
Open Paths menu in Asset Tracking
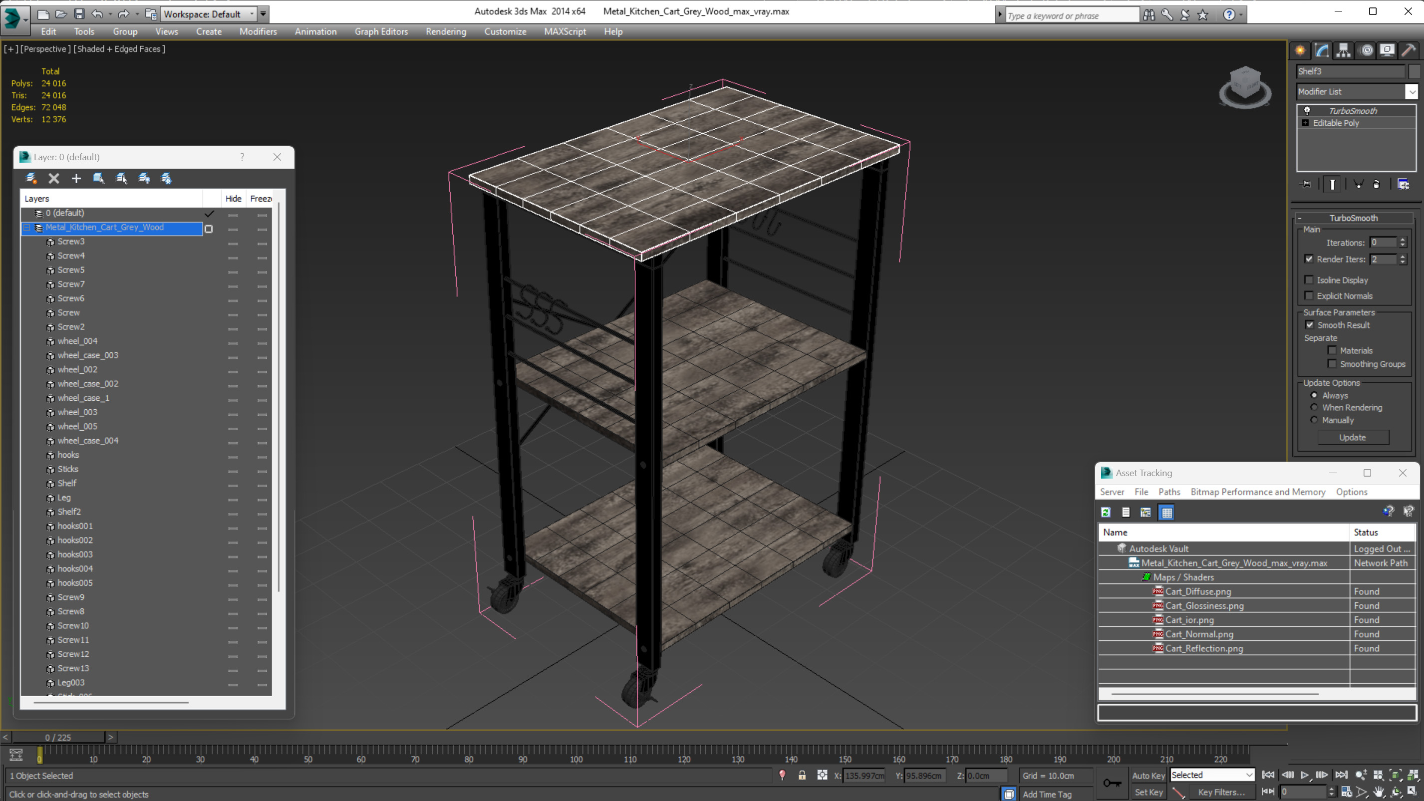coord(1168,492)
